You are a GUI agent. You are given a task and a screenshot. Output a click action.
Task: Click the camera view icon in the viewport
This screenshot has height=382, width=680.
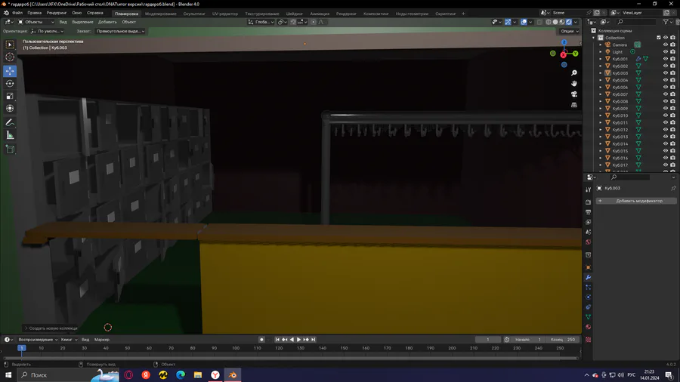coord(573,94)
